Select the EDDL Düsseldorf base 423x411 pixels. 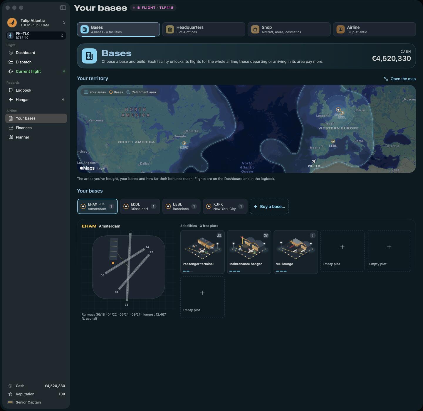[140, 206]
